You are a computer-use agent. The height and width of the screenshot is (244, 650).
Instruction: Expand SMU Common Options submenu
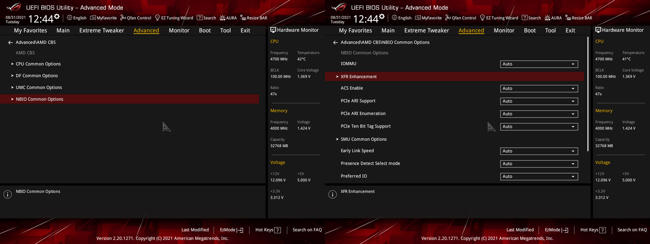[x=363, y=139]
